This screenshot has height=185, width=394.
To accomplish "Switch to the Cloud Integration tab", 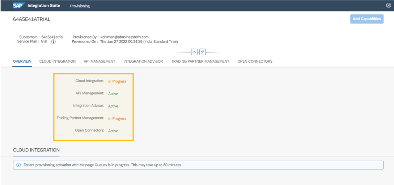I will pyautogui.click(x=58, y=61).
